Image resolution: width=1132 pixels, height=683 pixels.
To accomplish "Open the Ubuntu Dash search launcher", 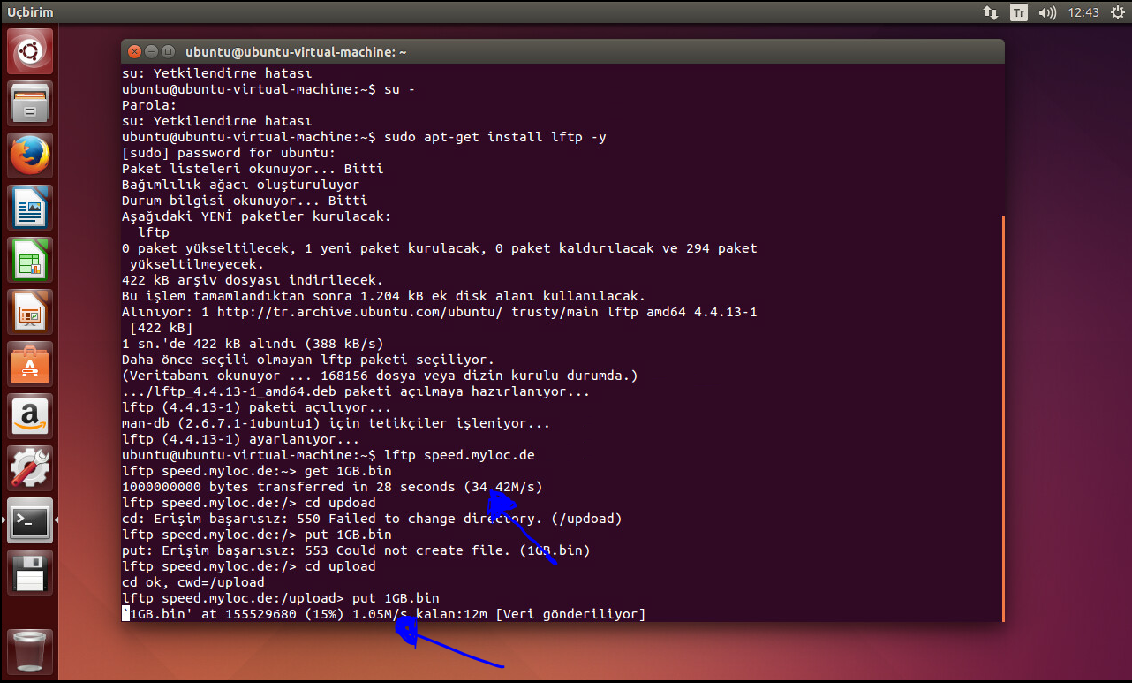I will [x=30, y=51].
